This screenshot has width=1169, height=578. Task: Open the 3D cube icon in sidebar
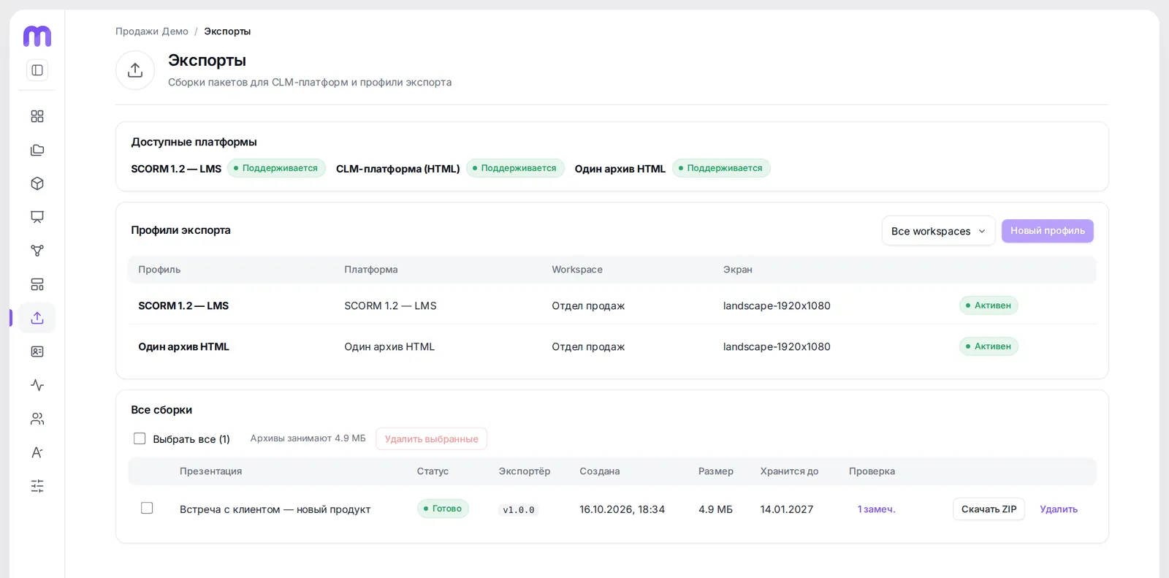pos(37,183)
